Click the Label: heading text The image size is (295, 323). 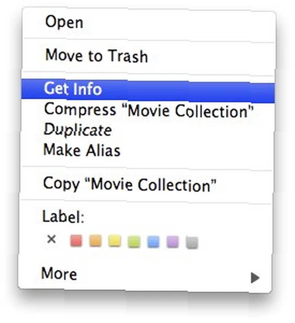coord(63,217)
